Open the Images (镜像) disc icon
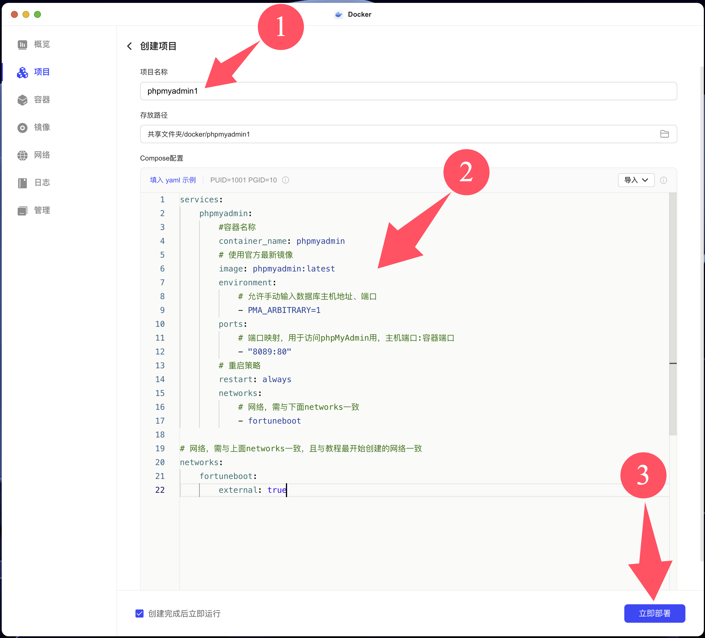The width and height of the screenshot is (705, 638). (22, 128)
